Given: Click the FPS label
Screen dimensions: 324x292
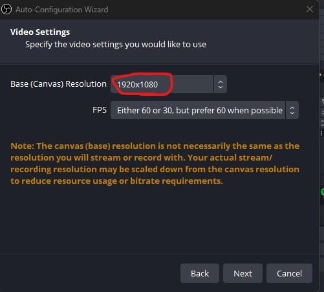Looking at the screenshot, I should [x=100, y=110].
